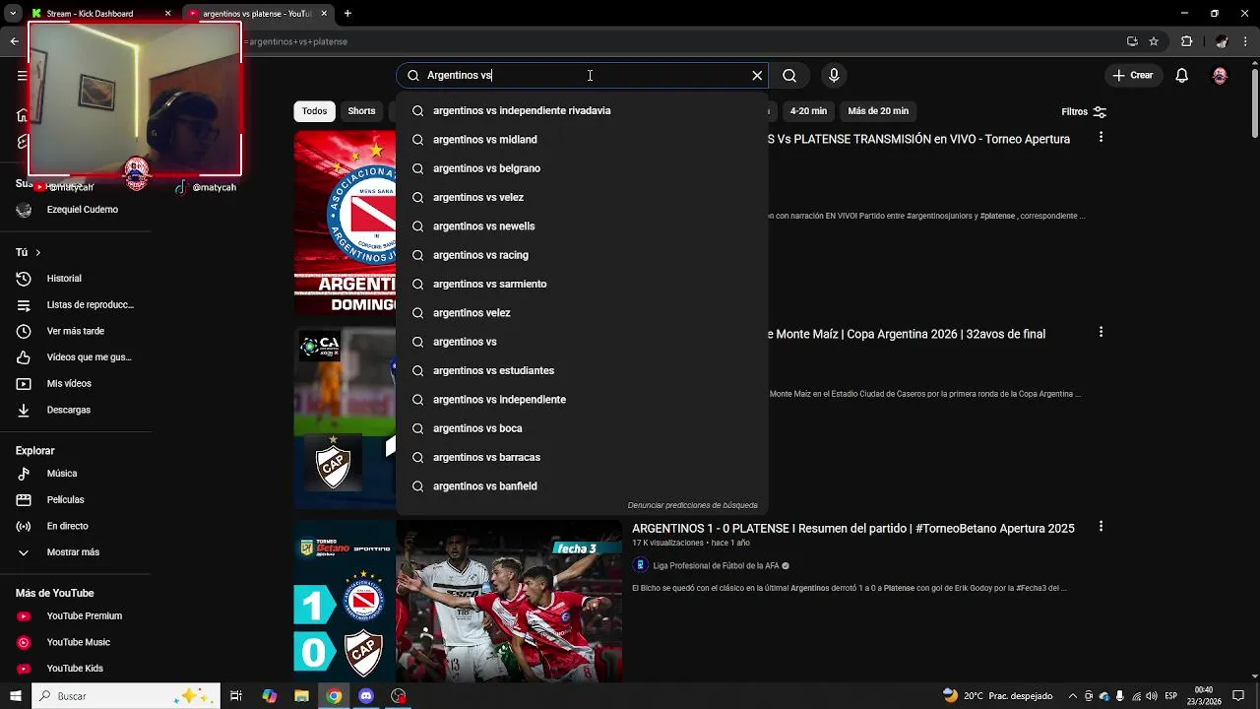Open YouTube notifications bell
Screen dimensions: 1260x709
click(x=1182, y=75)
